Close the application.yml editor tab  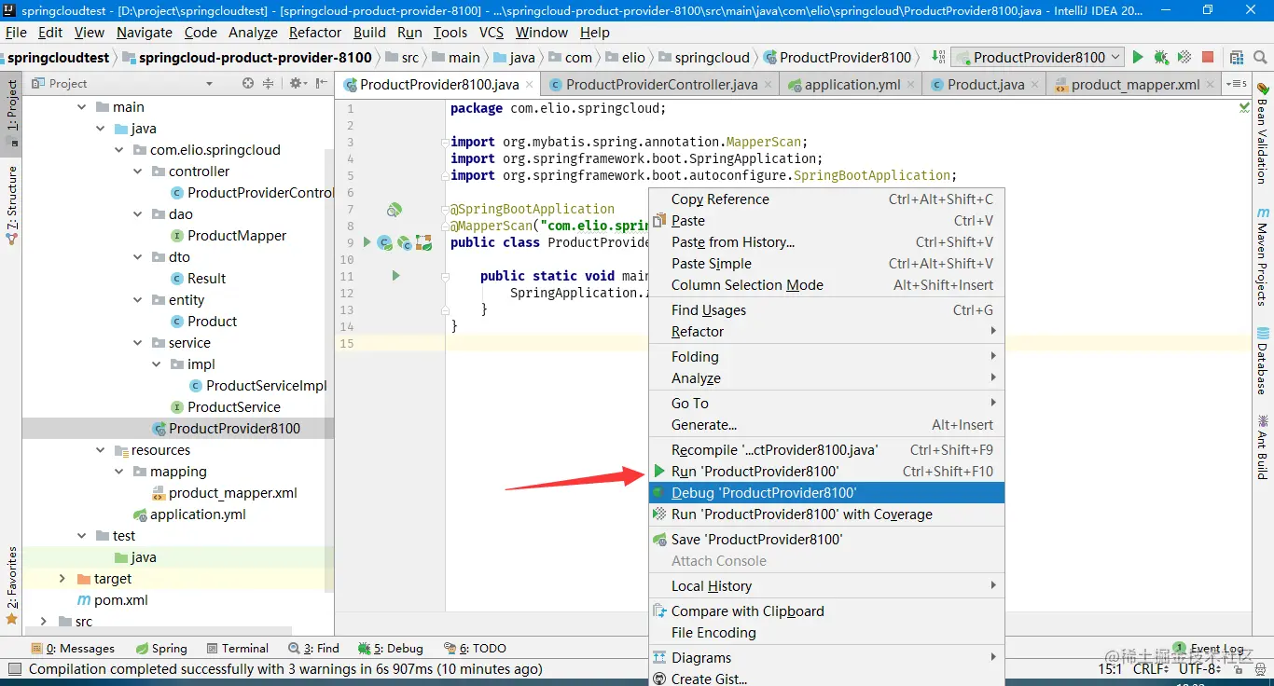point(910,84)
